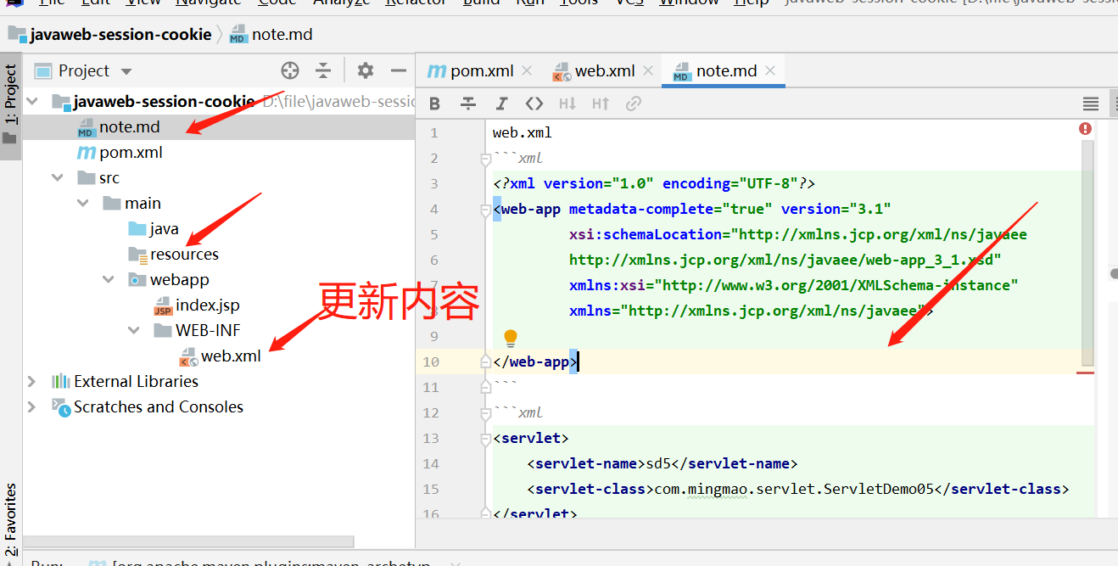1118x566 pixels.
Task: Collapse the main folder
Action: point(83,204)
